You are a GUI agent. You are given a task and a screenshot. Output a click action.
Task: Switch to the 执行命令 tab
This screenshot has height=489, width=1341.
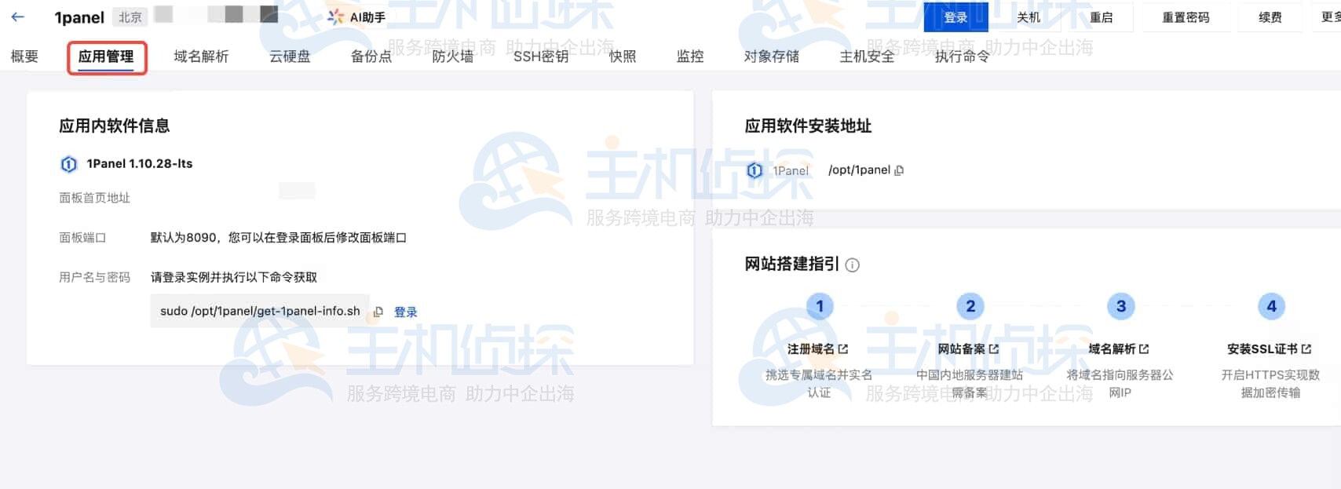click(962, 57)
